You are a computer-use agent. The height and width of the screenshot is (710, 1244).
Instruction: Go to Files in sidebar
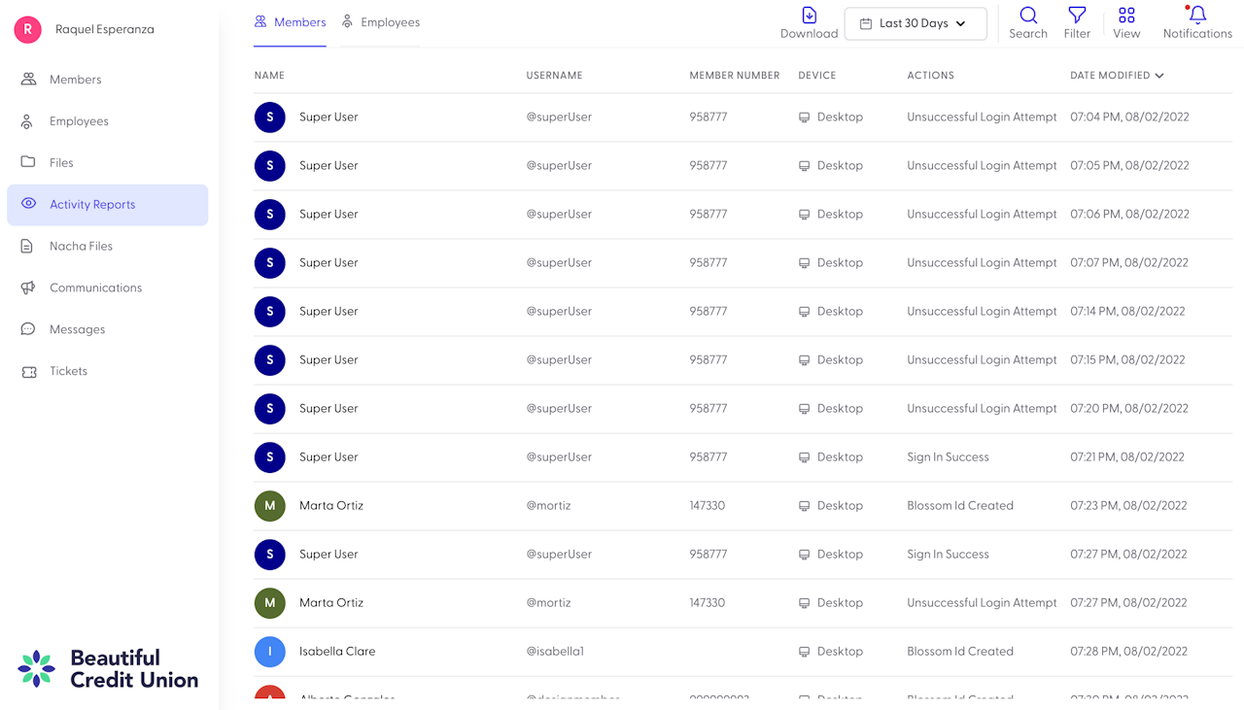pos(61,163)
